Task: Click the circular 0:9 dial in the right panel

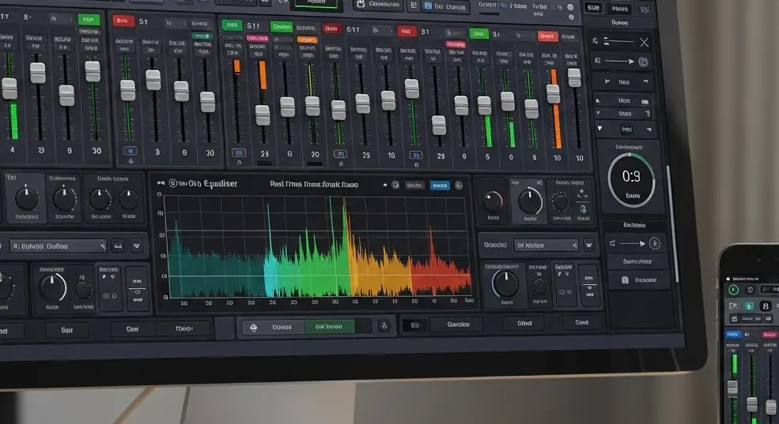Action: 631,181
